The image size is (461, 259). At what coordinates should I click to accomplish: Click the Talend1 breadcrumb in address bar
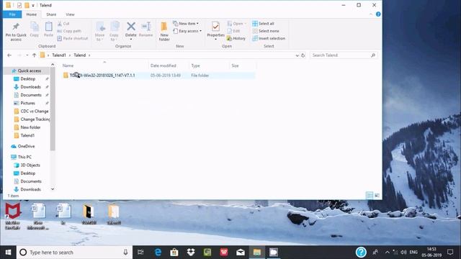coord(59,55)
